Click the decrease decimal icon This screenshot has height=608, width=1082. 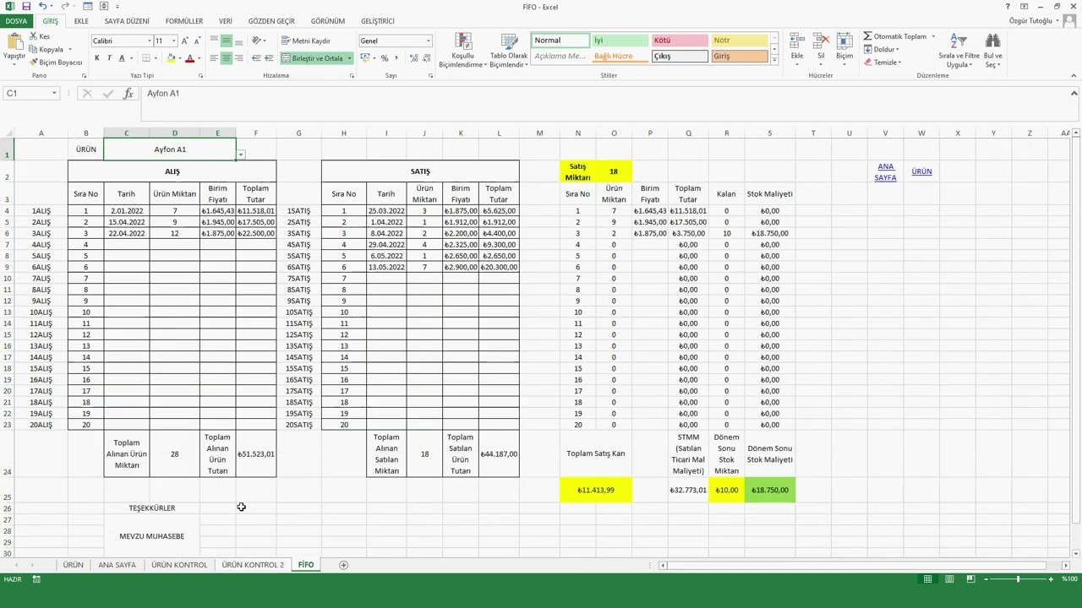click(x=426, y=58)
